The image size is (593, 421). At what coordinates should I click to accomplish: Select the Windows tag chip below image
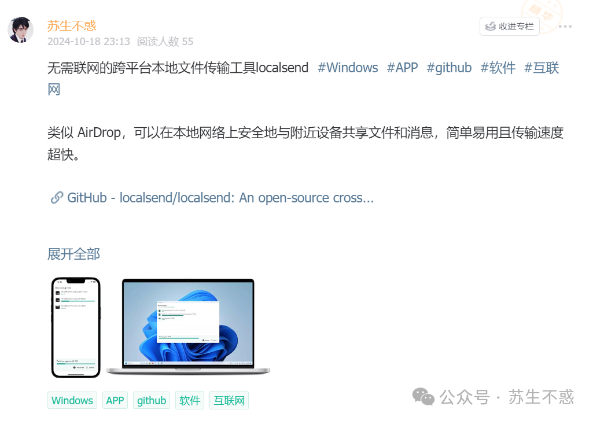72,400
